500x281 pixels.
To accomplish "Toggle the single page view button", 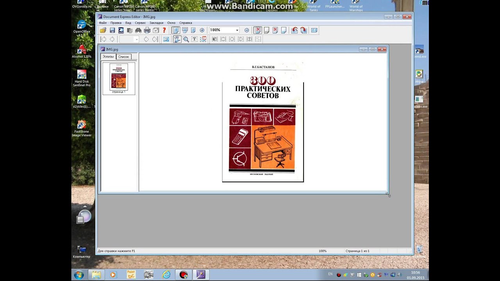I will (176, 30).
